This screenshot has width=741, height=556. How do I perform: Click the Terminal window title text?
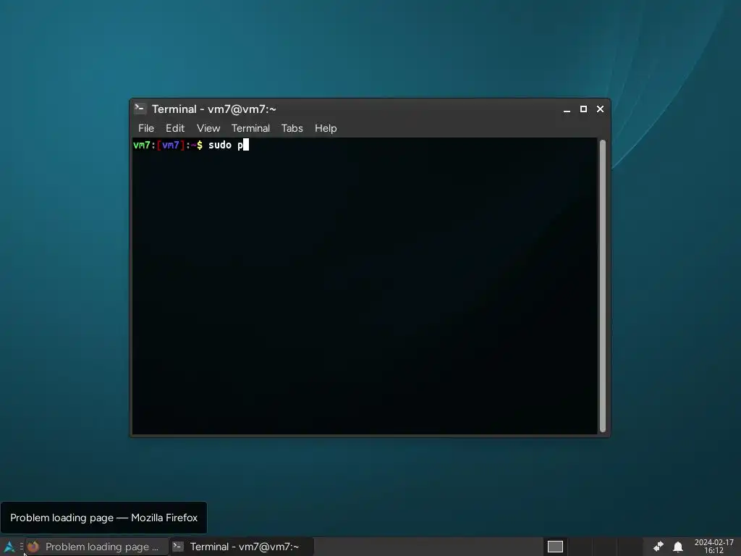point(214,109)
